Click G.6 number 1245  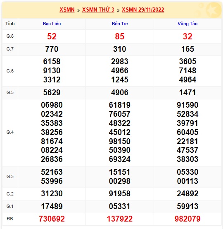click(x=120, y=80)
